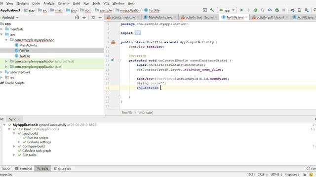The height and width of the screenshot is (177, 316).
Task: Click the Run init scripts build entry
Action: [38, 138]
